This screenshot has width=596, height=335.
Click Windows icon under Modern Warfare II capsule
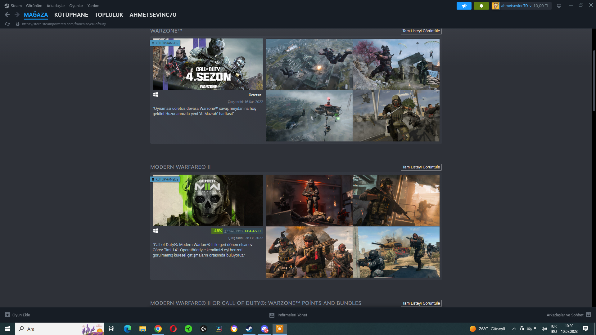(156, 231)
